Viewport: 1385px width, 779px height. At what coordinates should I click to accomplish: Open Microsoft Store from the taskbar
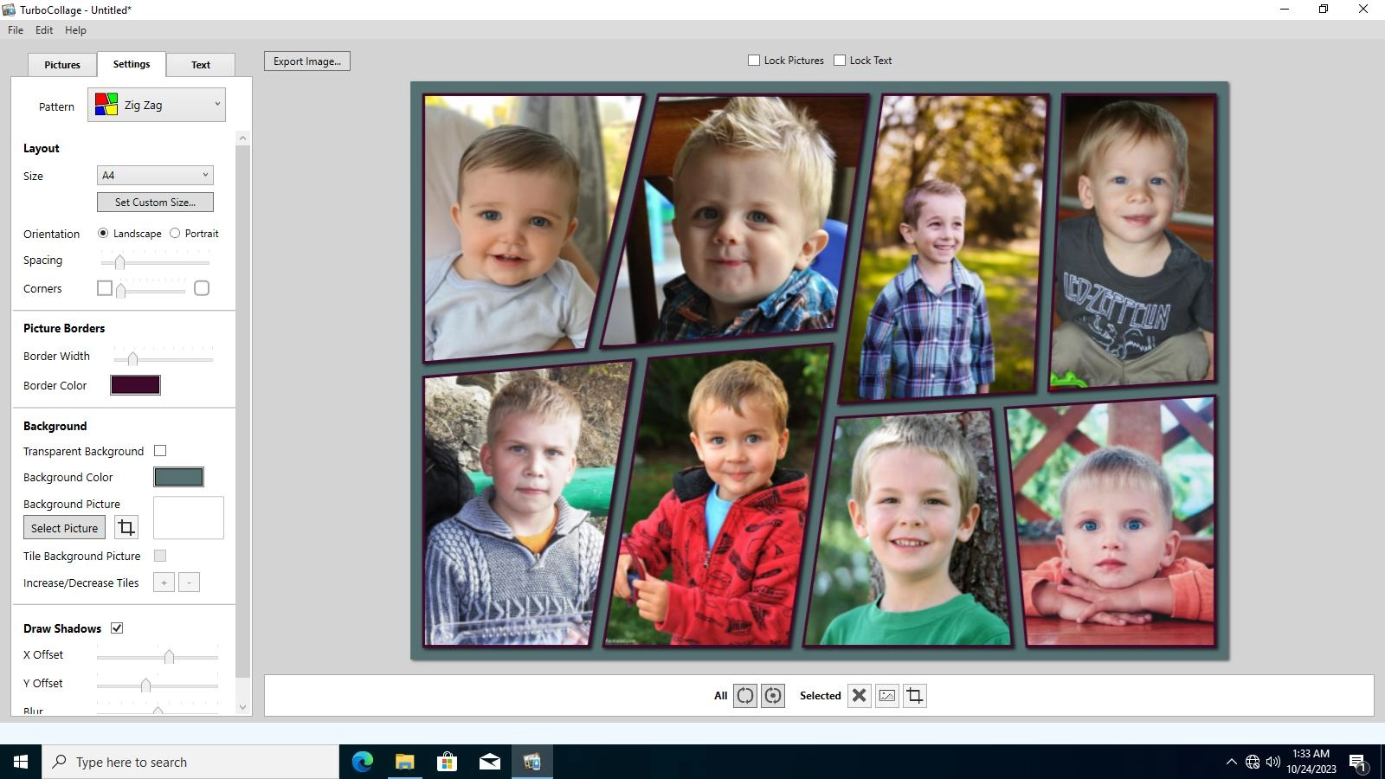coord(447,762)
